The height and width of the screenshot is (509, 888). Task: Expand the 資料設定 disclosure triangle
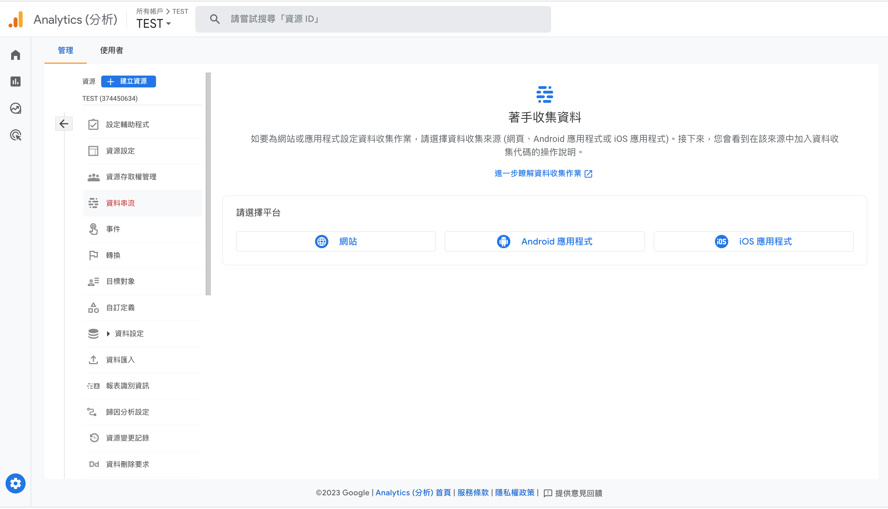108,334
